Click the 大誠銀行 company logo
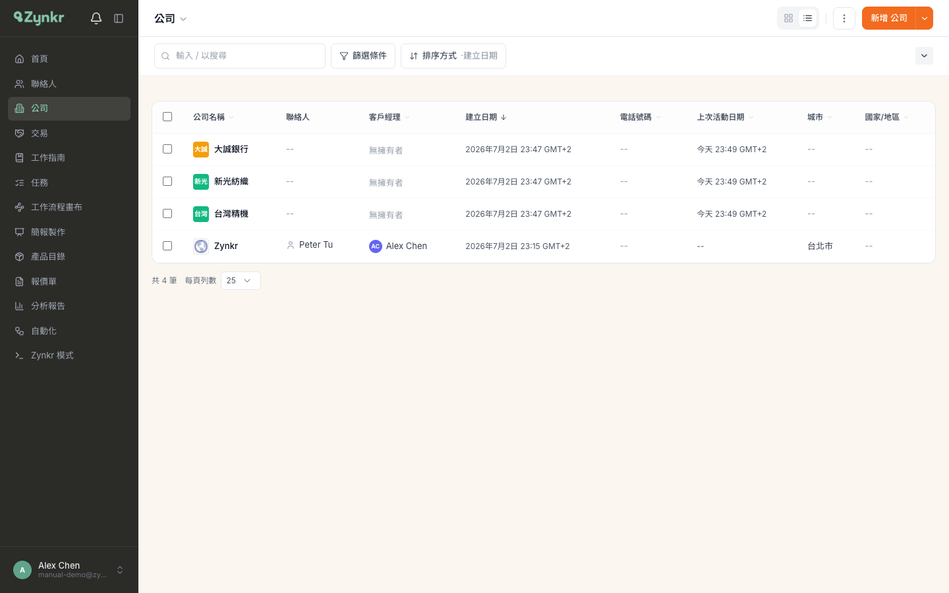Viewport: 949px width, 593px height. pos(201,150)
